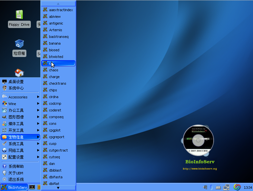Click the keyboard tray icon
Screen dimensions: 253x191
pyautogui.click(x=218, y=187)
